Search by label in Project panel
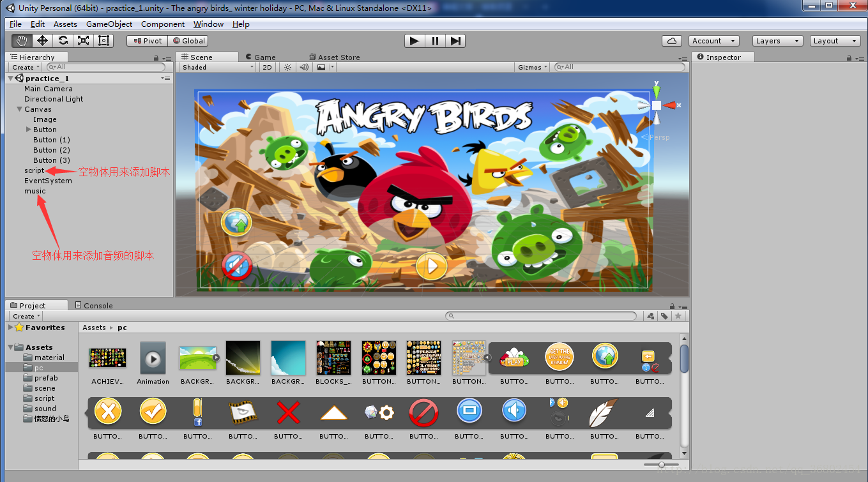868x482 pixels. click(x=664, y=316)
